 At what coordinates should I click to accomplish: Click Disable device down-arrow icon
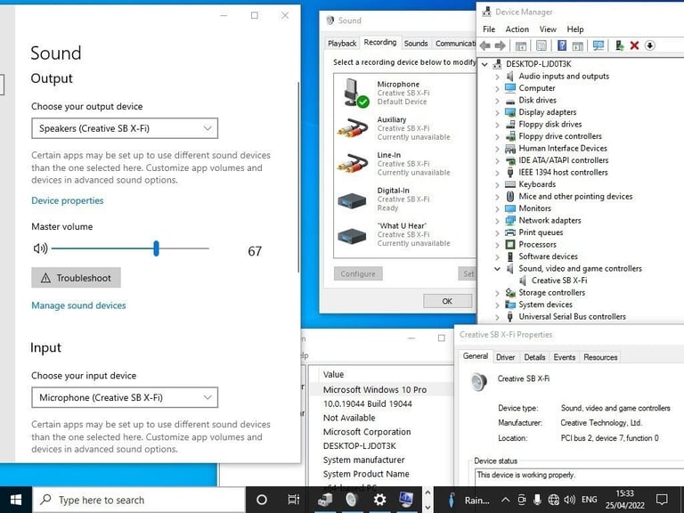tap(649, 45)
